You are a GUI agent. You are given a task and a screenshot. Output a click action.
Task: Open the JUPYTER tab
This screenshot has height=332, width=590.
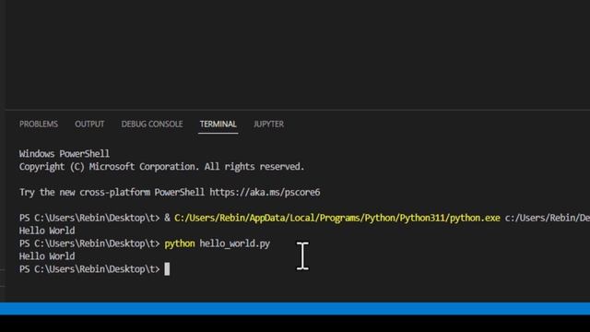268,125
